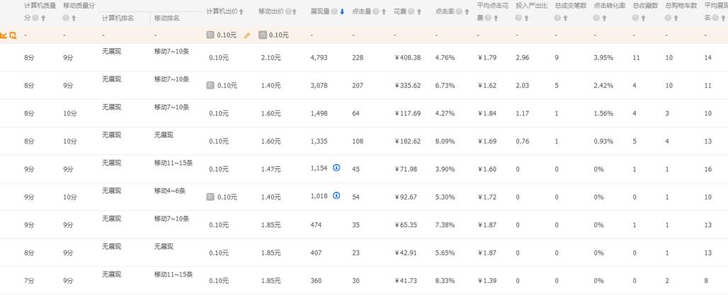Click the blue info icon beside 1,018
728x295 pixels.
[x=336, y=195]
